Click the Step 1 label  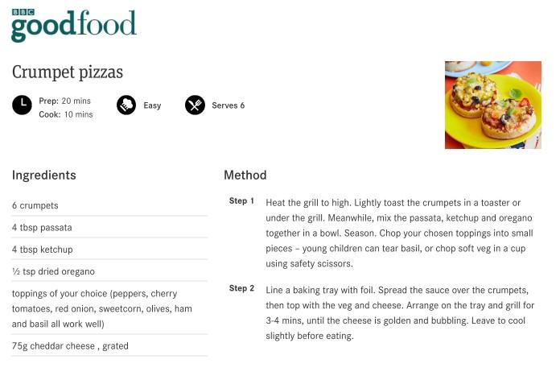(242, 200)
